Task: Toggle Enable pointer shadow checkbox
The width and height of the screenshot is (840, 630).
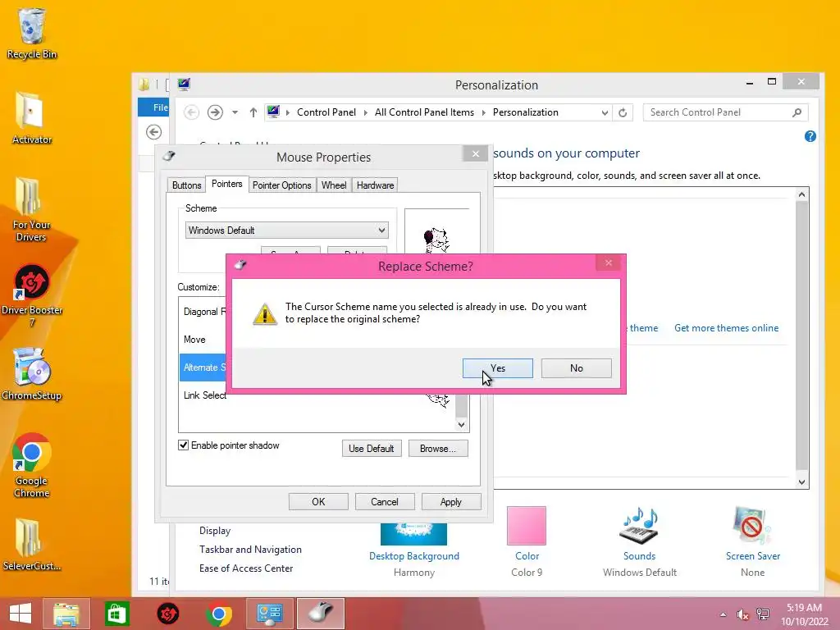Action: coord(183,445)
